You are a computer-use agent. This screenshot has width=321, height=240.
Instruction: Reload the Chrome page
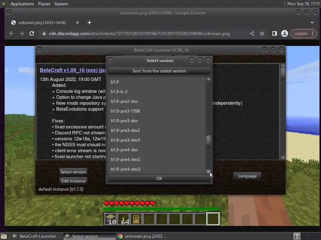click(32, 33)
